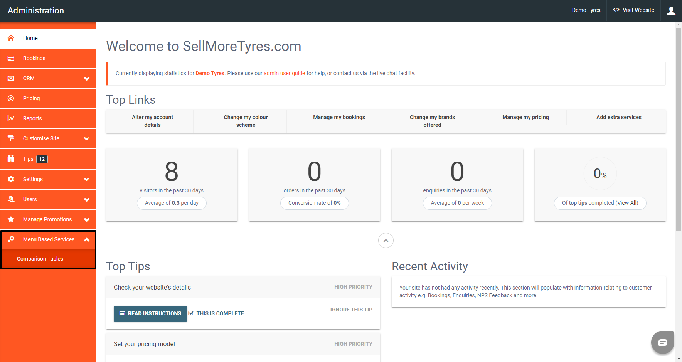Viewport: 682px width, 362px height.
Task: Click the Pricing euro icon
Action: tap(11, 98)
